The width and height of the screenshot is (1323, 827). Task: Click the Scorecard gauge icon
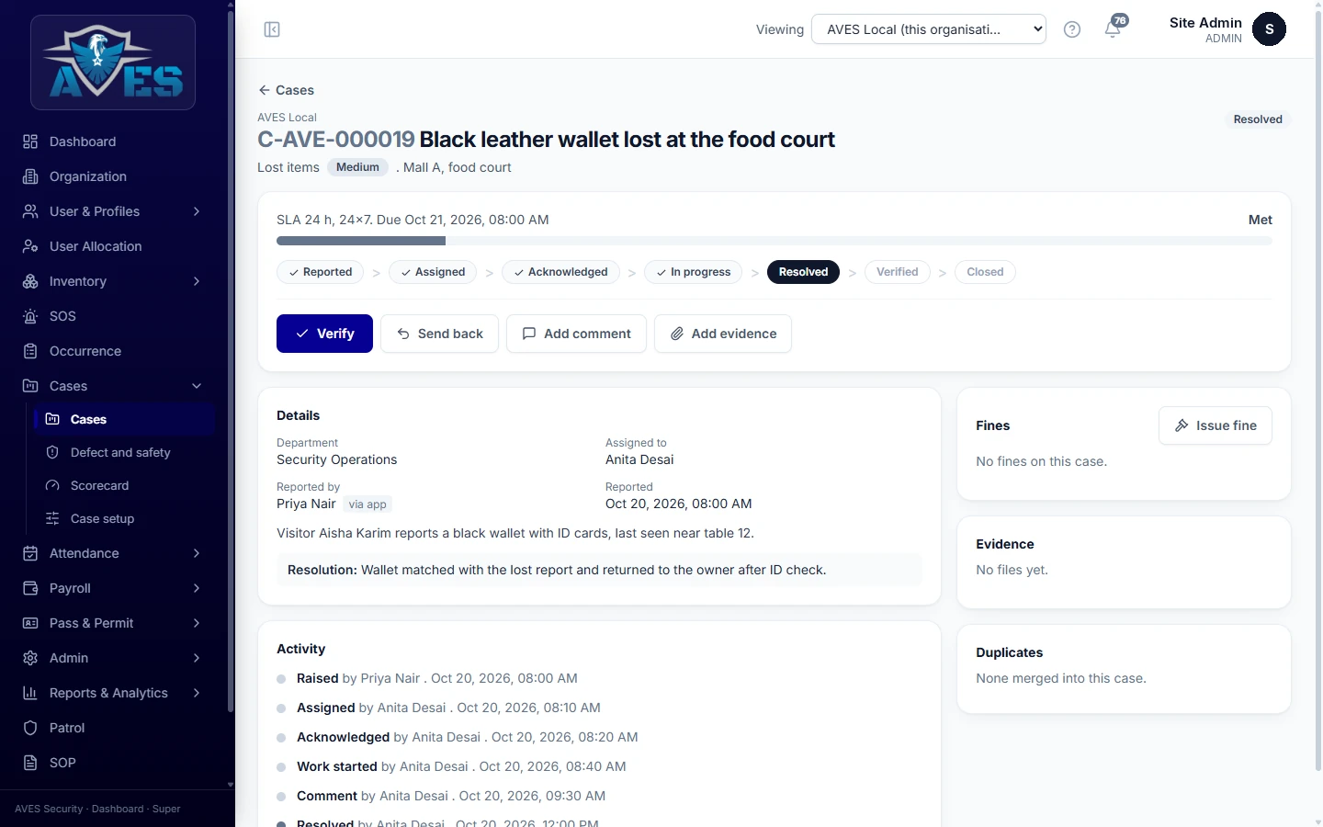click(x=52, y=485)
